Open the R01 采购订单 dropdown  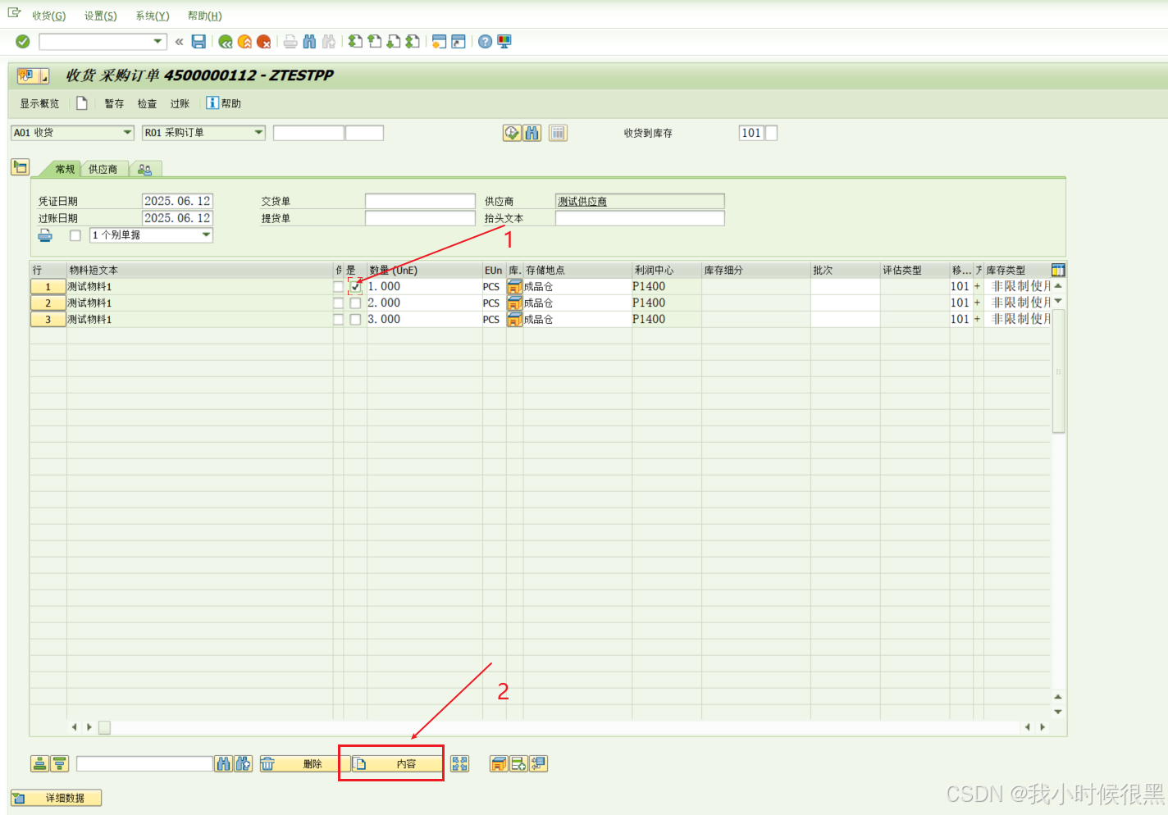pos(258,132)
